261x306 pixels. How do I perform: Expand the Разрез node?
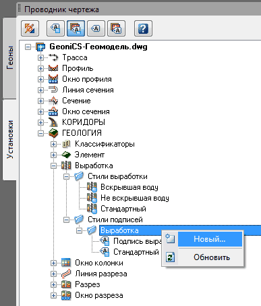(x=53, y=284)
